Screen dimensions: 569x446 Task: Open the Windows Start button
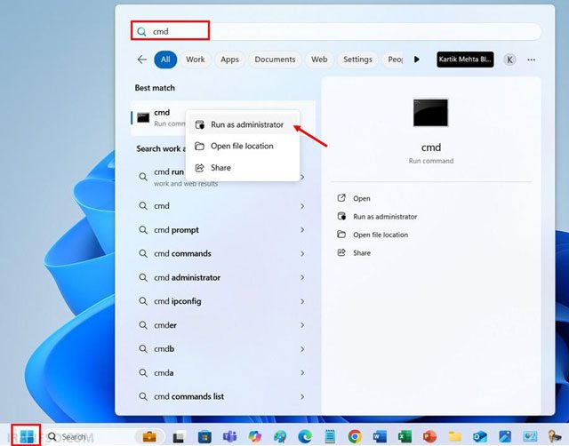(x=27, y=436)
